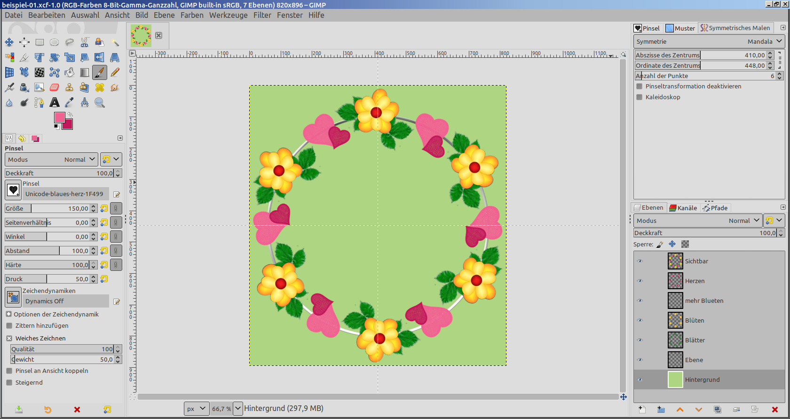Select the Bucket Fill tool
The image size is (790, 419).
[70, 72]
